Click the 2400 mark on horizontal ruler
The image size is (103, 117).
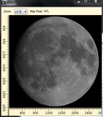tap(88, 113)
